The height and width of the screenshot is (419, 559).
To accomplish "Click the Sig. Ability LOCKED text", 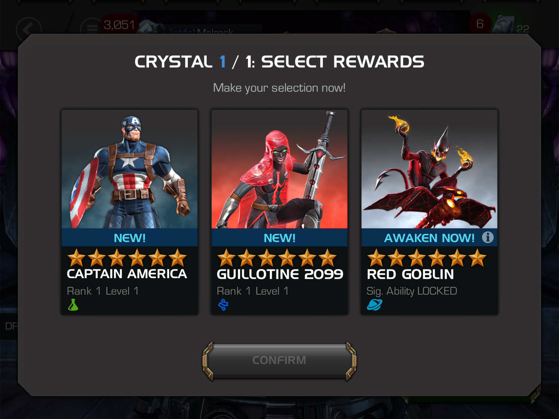I will coord(412,291).
